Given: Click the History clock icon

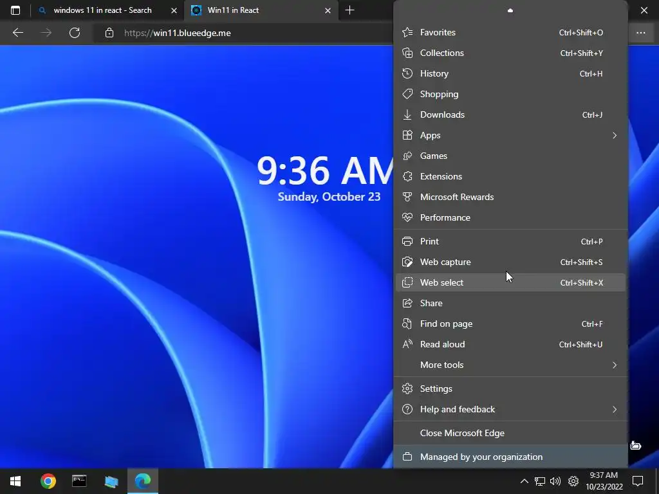Looking at the screenshot, I should point(407,73).
